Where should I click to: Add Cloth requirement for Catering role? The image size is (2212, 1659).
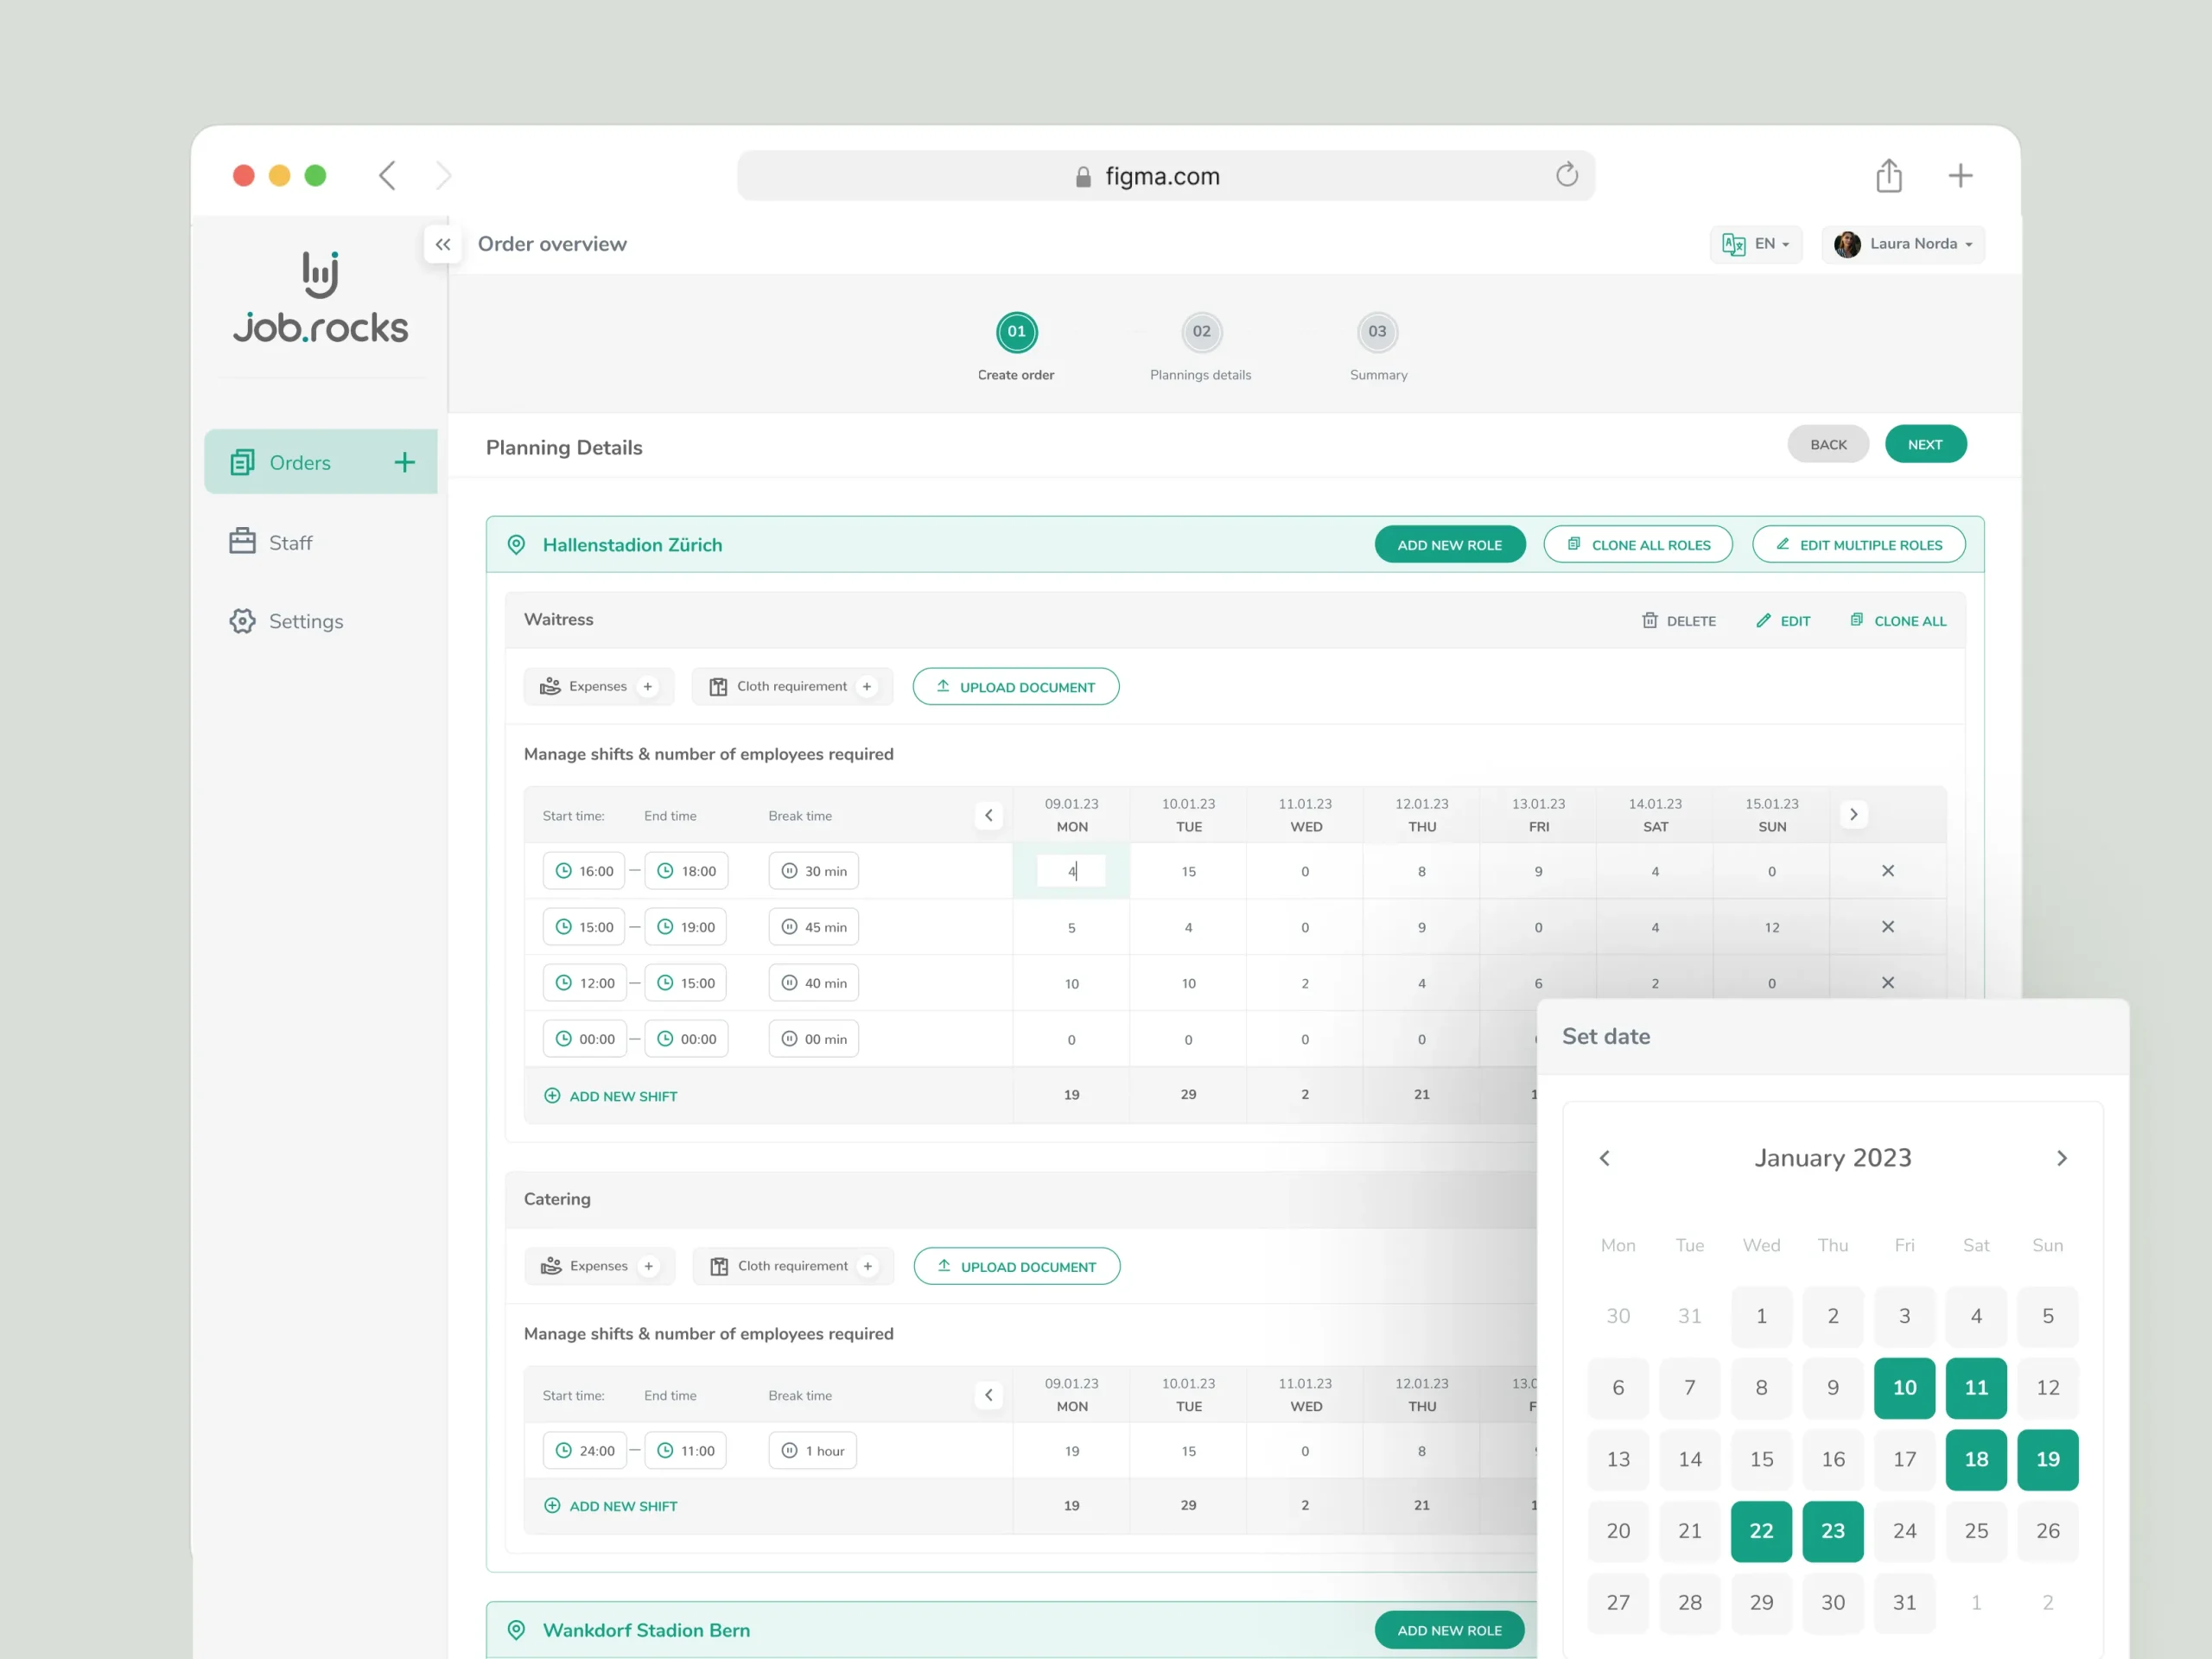click(x=868, y=1266)
